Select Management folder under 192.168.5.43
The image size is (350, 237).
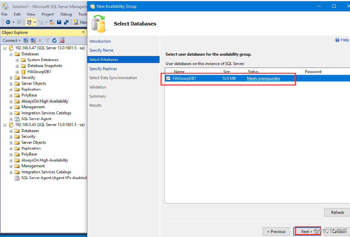(33, 166)
